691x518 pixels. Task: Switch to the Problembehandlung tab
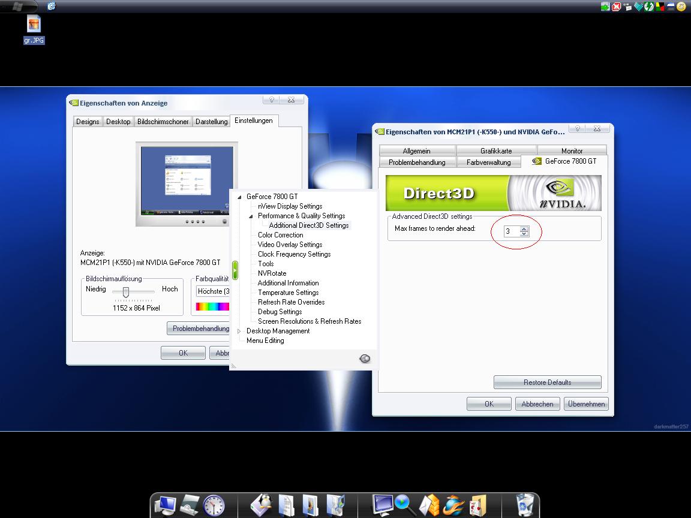click(417, 162)
